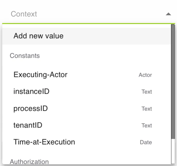Select the instanceID constant

(x=87, y=92)
